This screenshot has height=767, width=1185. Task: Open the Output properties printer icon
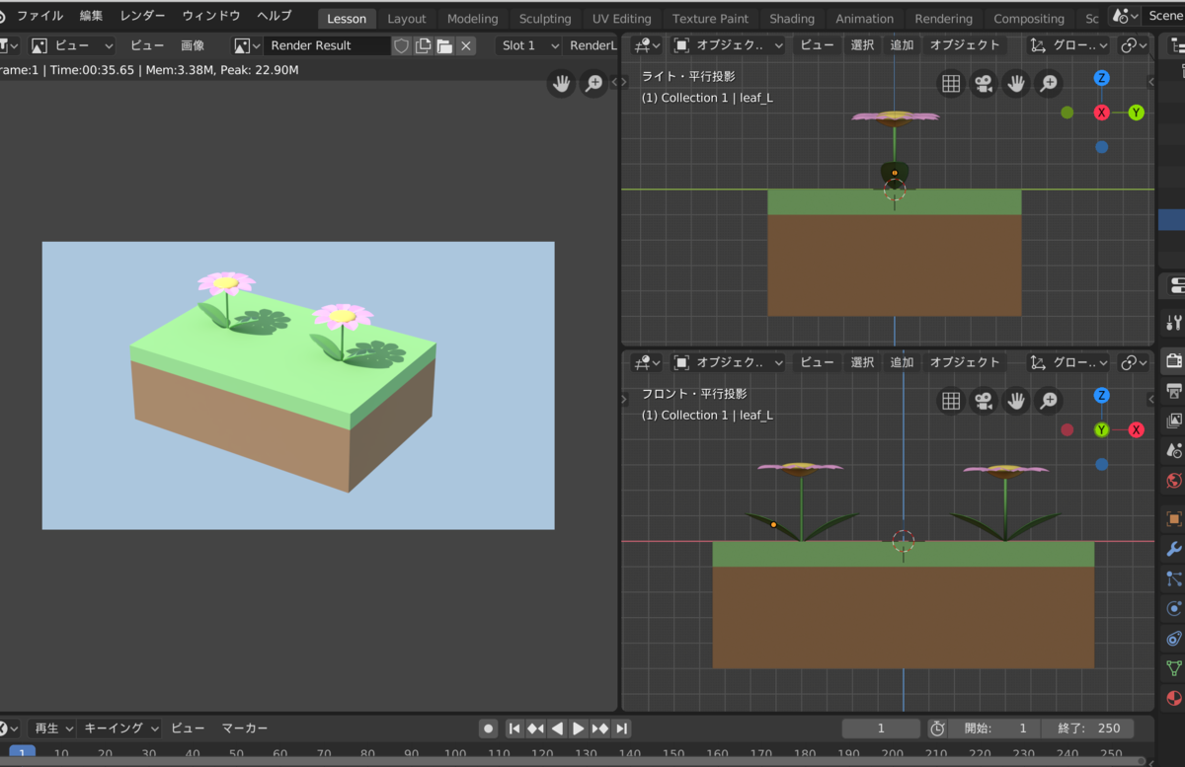1172,391
